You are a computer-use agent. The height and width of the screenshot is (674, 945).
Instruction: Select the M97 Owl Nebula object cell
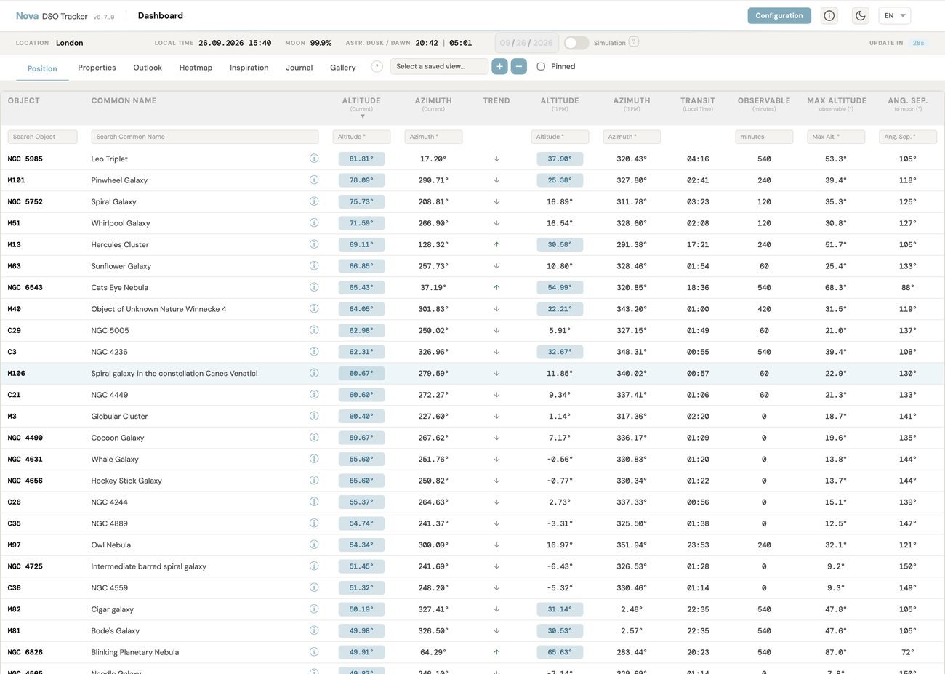pos(15,545)
